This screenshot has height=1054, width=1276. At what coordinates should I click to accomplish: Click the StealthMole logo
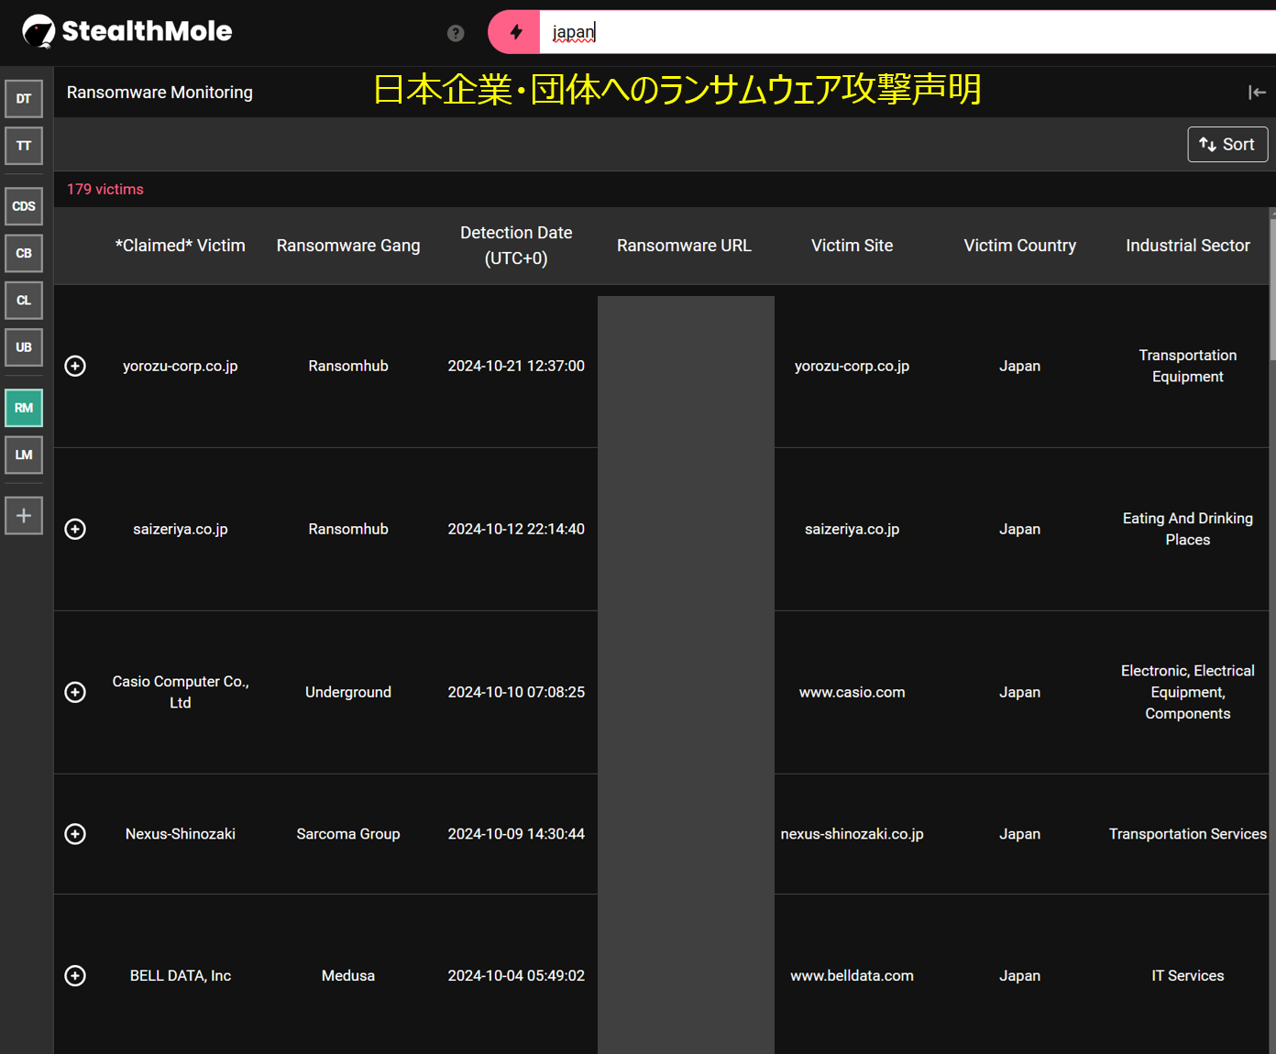(127, 31)
